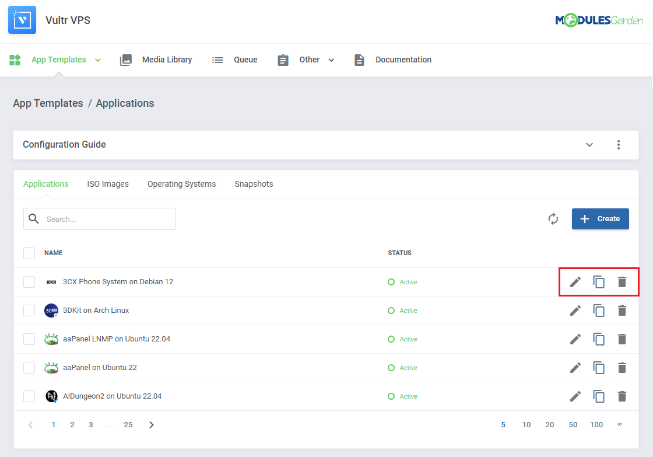The width and height of the screenshot is (653, 457).
Task: Click Active status of aaPanel on Ubuntu 22
Action: coord(408,368)
